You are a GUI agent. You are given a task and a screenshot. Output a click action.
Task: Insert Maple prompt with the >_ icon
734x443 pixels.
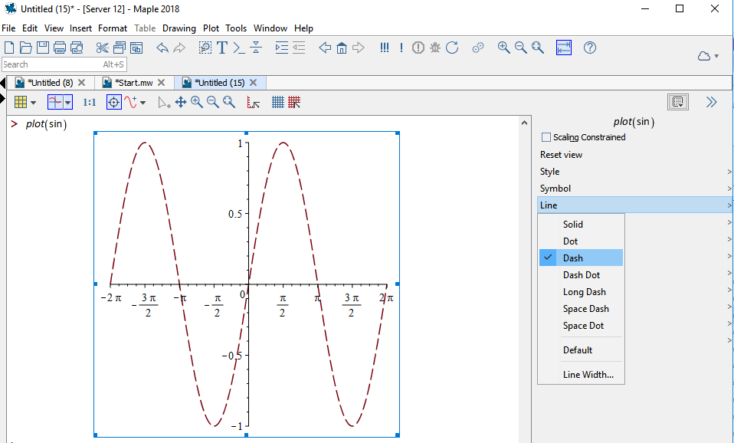tap(239, 48)
